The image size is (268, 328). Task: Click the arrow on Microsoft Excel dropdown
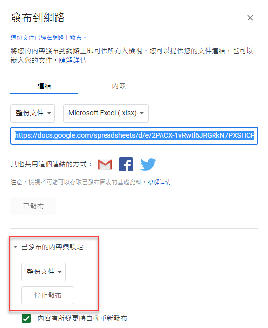point(142,113)
